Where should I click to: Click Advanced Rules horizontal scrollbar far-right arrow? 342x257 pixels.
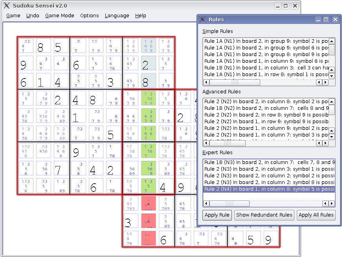325,143
